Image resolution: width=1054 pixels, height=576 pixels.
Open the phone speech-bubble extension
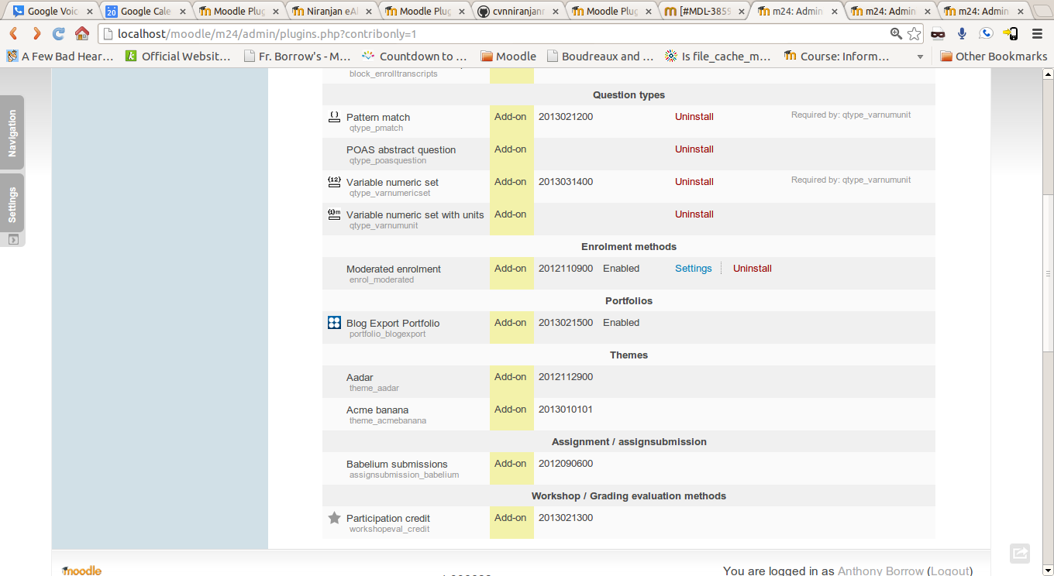[x=985, y=34]
